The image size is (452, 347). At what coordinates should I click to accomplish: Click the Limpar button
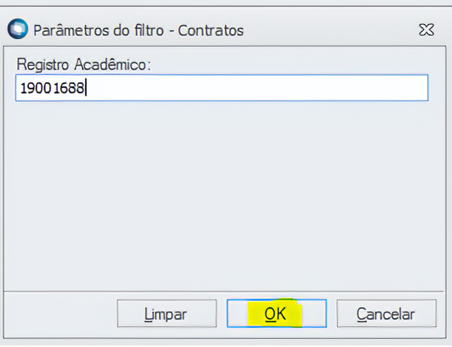[166, 313]
